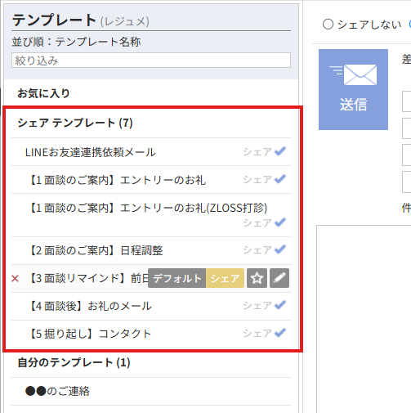The width and height of the screenshot is (411, 413).
Task: Toggle share on 【1 面談のご案内】エントリーのお礼
Action: click(x=264, y=179)
